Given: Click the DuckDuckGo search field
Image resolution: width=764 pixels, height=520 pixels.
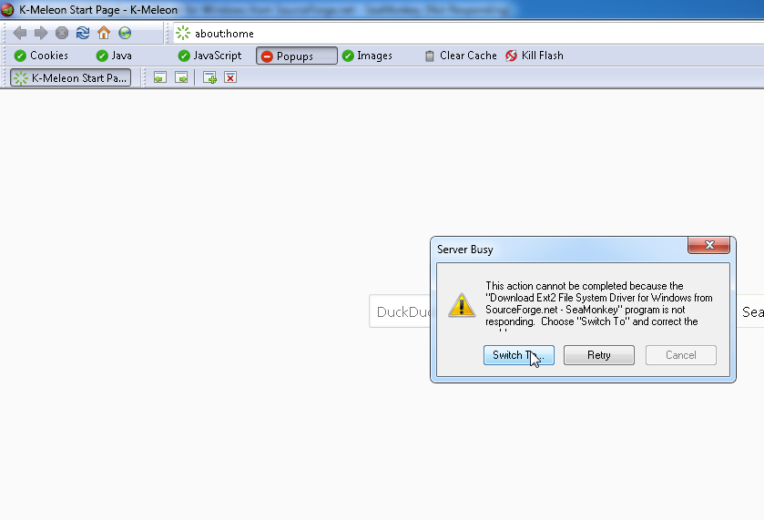Looking at the screenshot, I should (400, 311).
